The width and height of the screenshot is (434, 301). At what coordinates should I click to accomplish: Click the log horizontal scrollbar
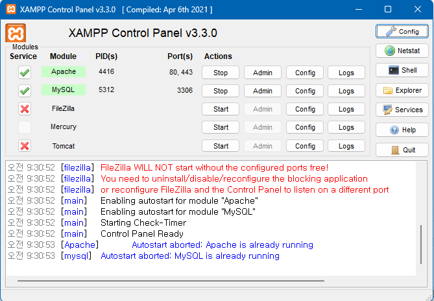tap(162, 281)
